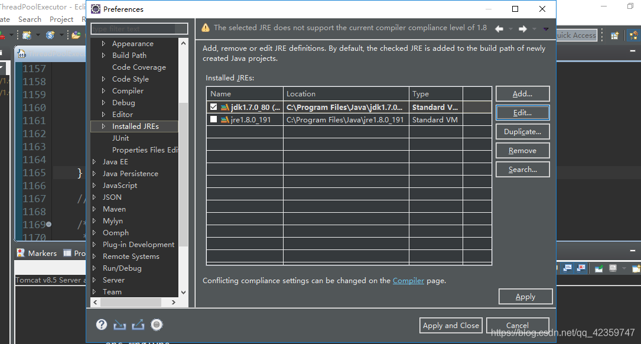The width and height of the screenshot is (641, 344).
Task: Click Apply and Close
Action: click(451, 326)
